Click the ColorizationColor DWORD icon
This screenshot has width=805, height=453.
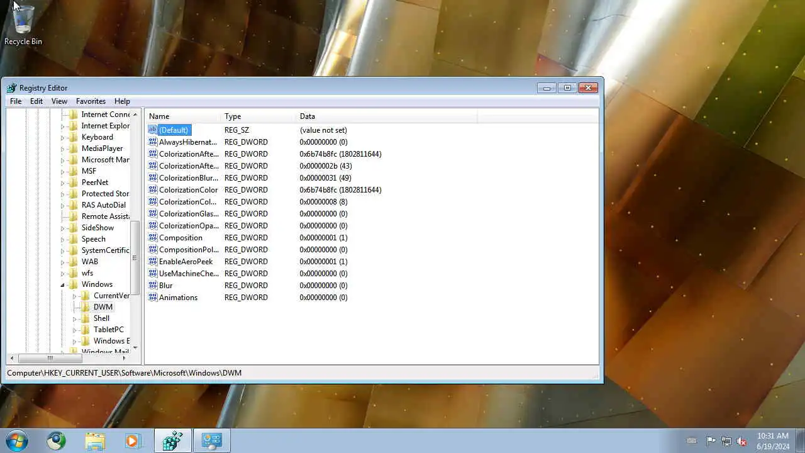(x=153, y=190)
